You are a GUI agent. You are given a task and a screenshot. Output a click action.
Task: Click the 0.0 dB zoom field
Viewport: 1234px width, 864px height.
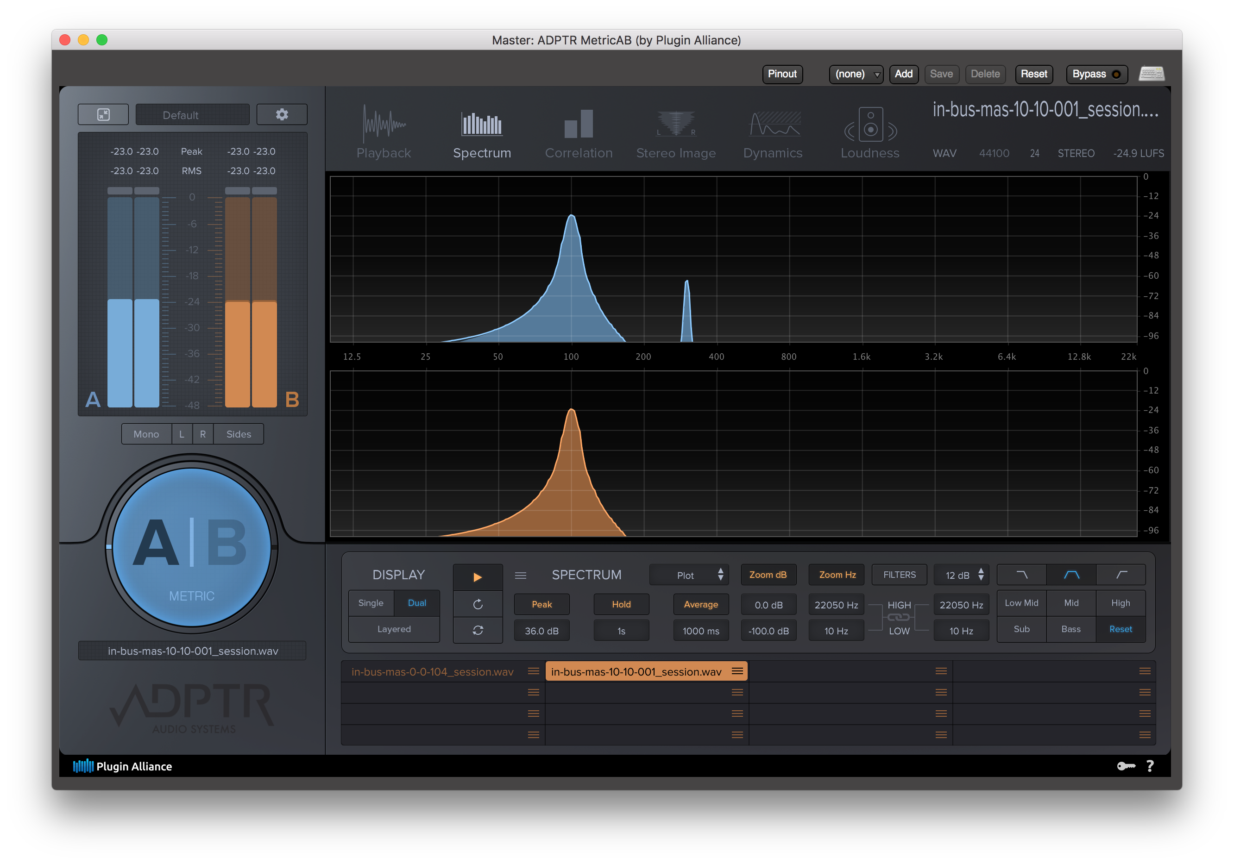click(768, 605)
